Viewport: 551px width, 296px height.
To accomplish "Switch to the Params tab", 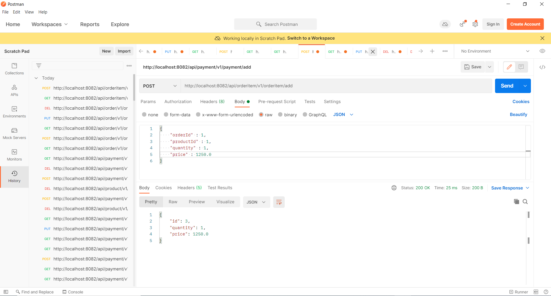I will point(148,102).
